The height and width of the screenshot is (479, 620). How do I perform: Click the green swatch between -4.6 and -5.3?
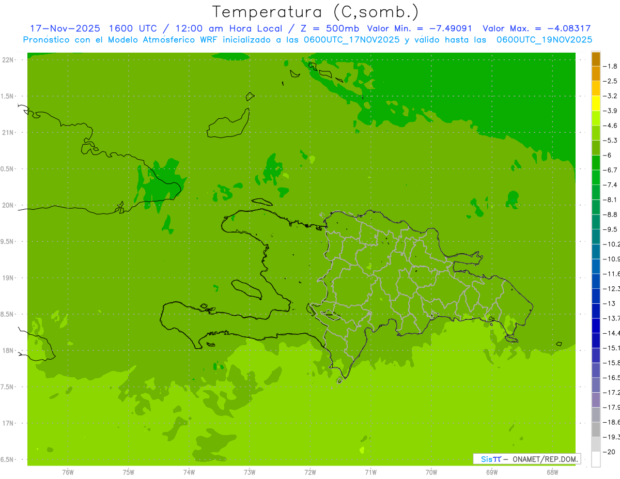pyautogui.click(x=596, y=133)
